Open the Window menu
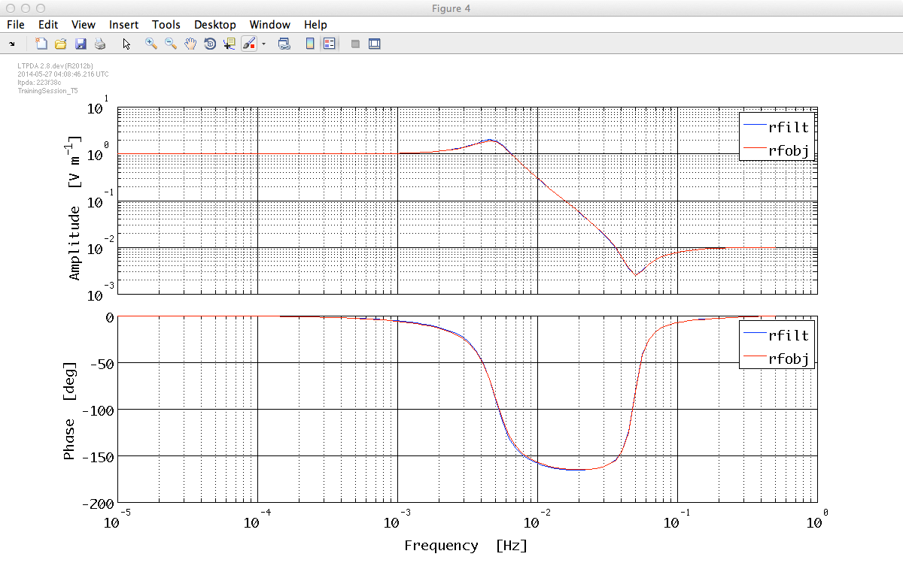The image size is (903, 581). 269,25
